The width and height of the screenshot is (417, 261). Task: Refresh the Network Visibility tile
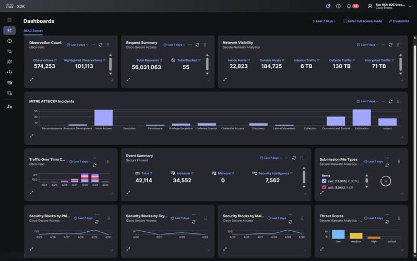[391, 45]
